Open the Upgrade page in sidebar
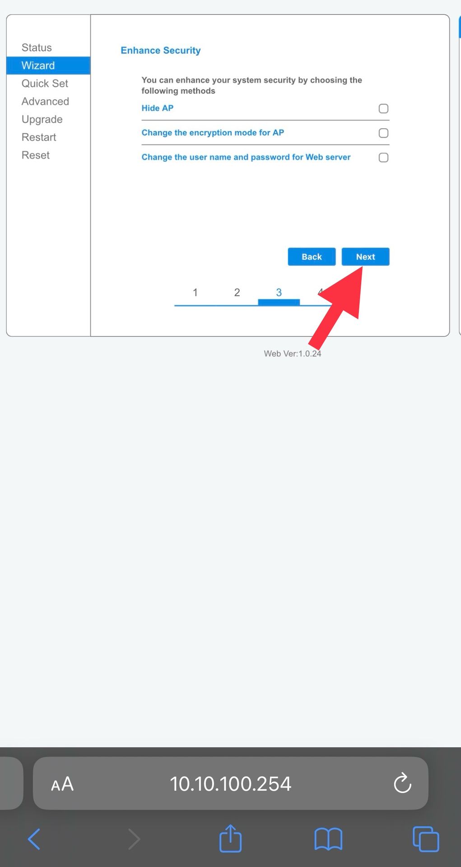The height and width of the screenshot is (867, 461). [42, 119]
